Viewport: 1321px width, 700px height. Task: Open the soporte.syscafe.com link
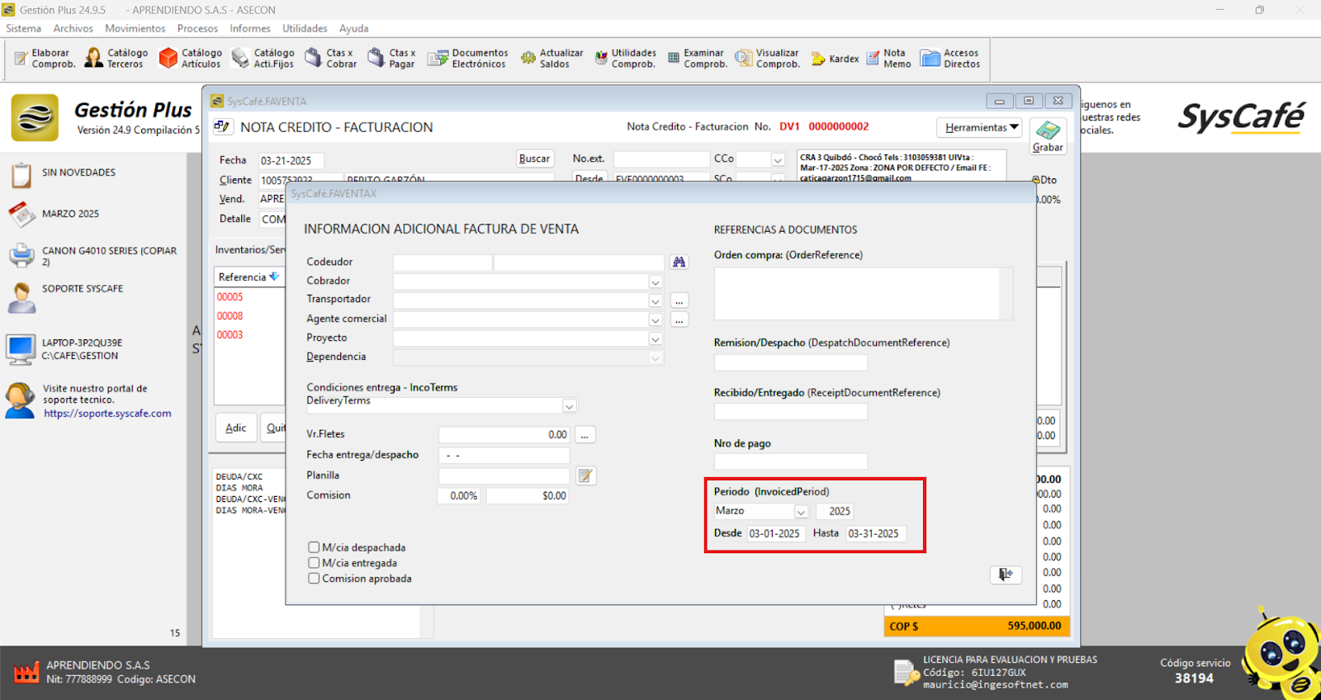click(x=107, y=414)
